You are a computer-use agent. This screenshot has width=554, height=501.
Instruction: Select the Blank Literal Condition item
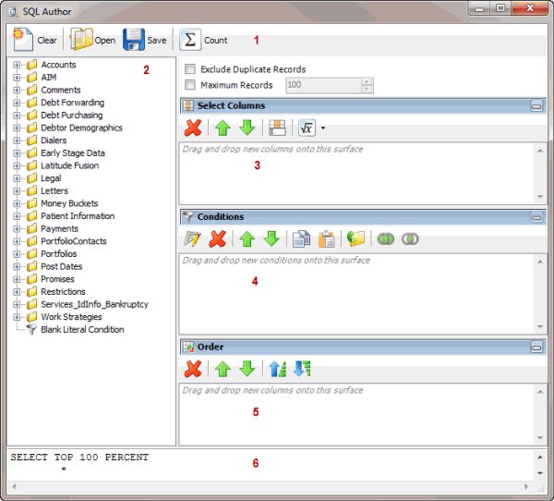coord(82,330)
